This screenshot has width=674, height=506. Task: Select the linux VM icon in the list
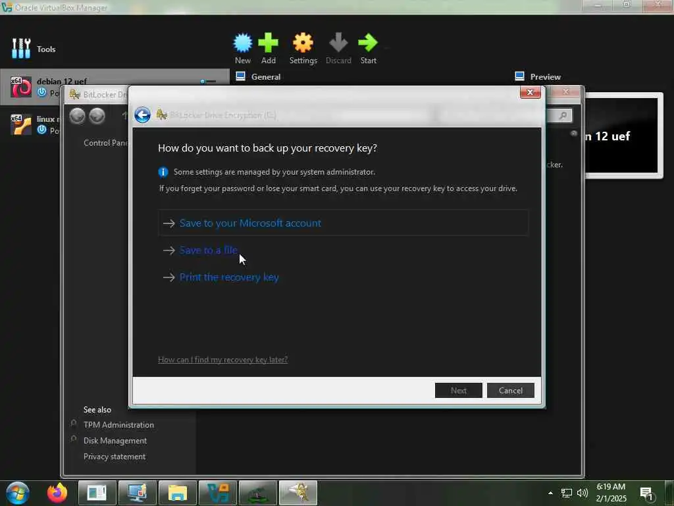(21, 125)
